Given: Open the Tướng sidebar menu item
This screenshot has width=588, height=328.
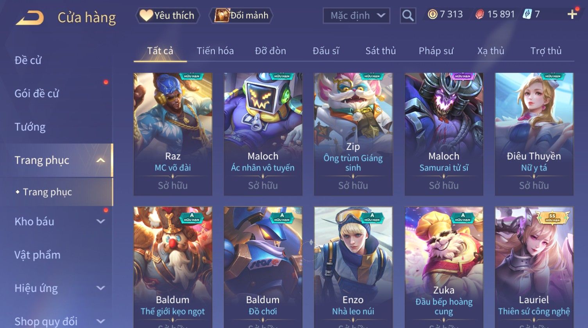Looking at the screenshot, I should 30,127.
